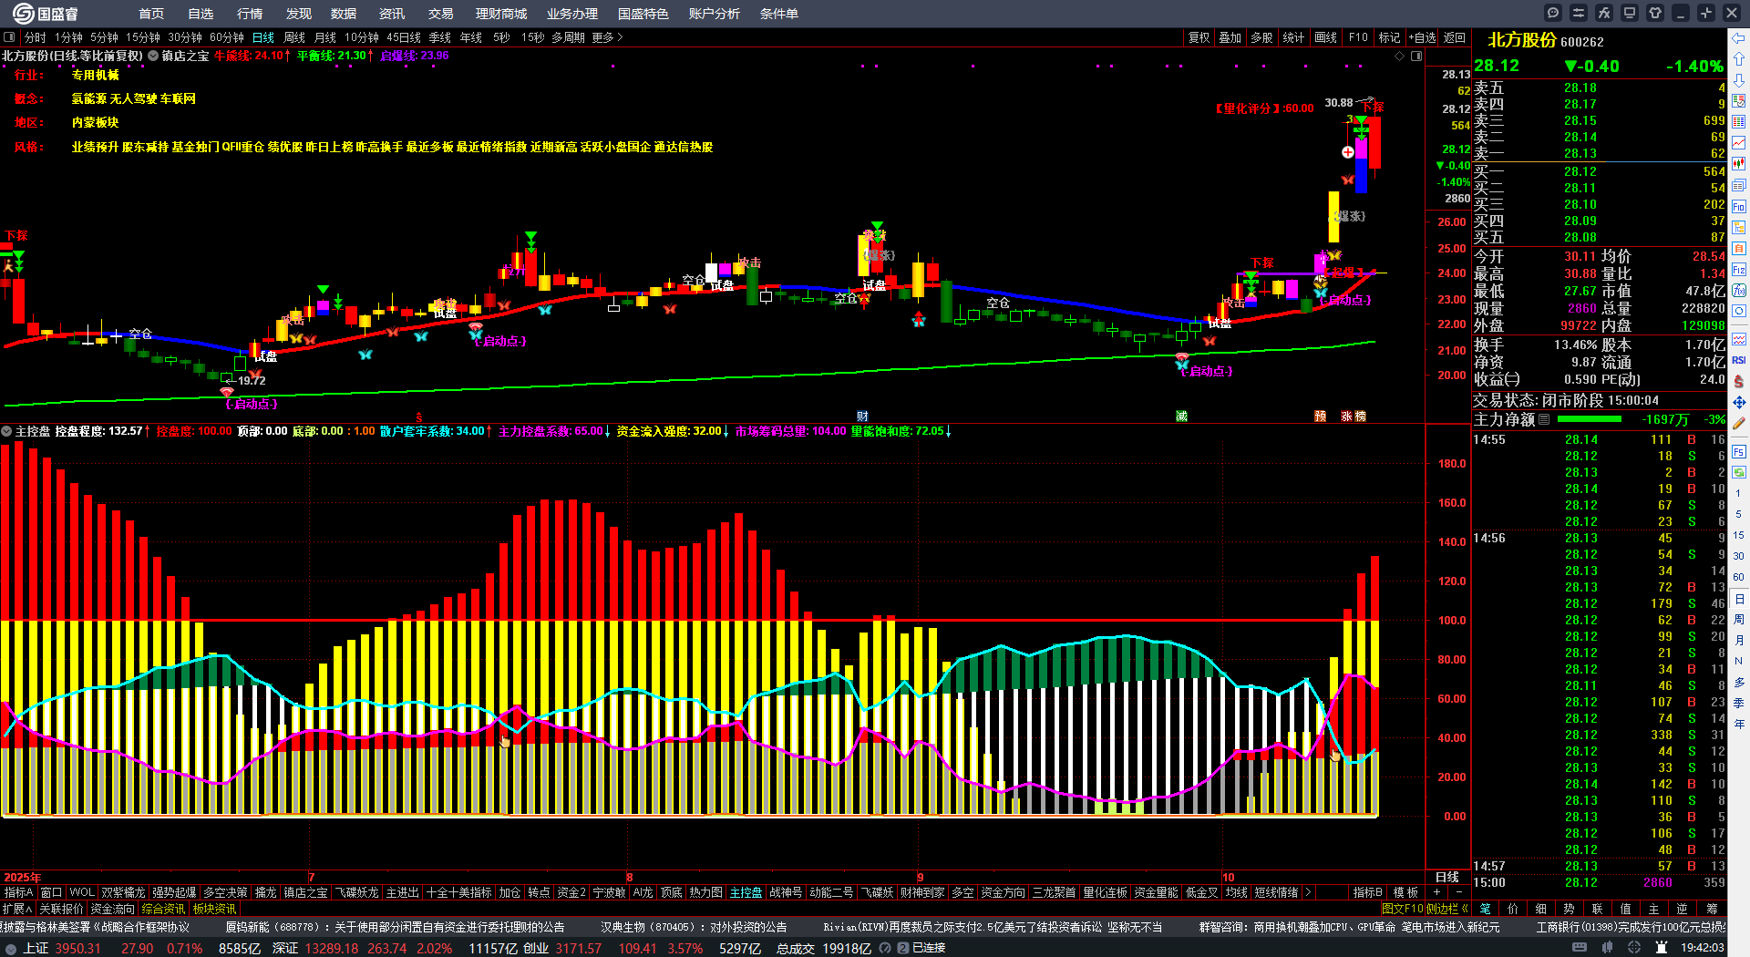Screen dimensions: 1750x957
Task: Select the 5分钟 timeframe
Action: [x=104, y=37]
